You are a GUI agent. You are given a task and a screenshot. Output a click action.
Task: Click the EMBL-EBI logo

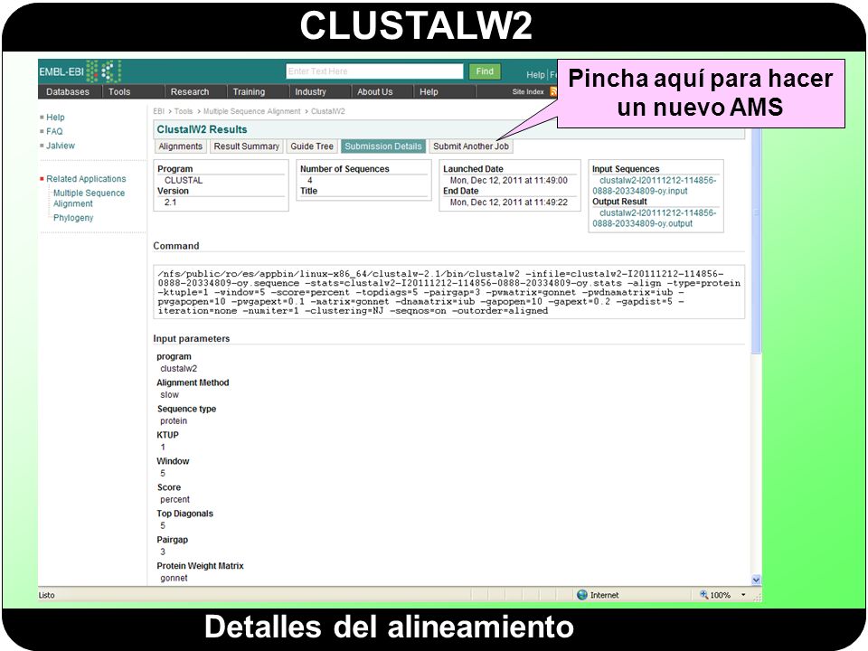pyautogui.click(x=80, y=71)
